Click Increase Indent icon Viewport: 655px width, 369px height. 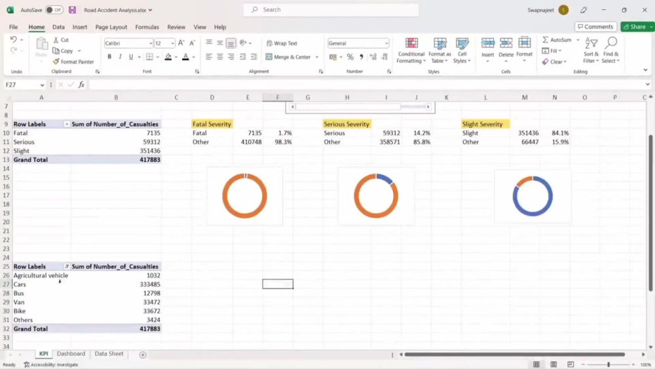253,56
